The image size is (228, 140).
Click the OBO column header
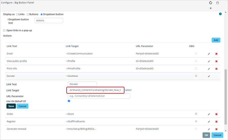[x=192, y=46]
